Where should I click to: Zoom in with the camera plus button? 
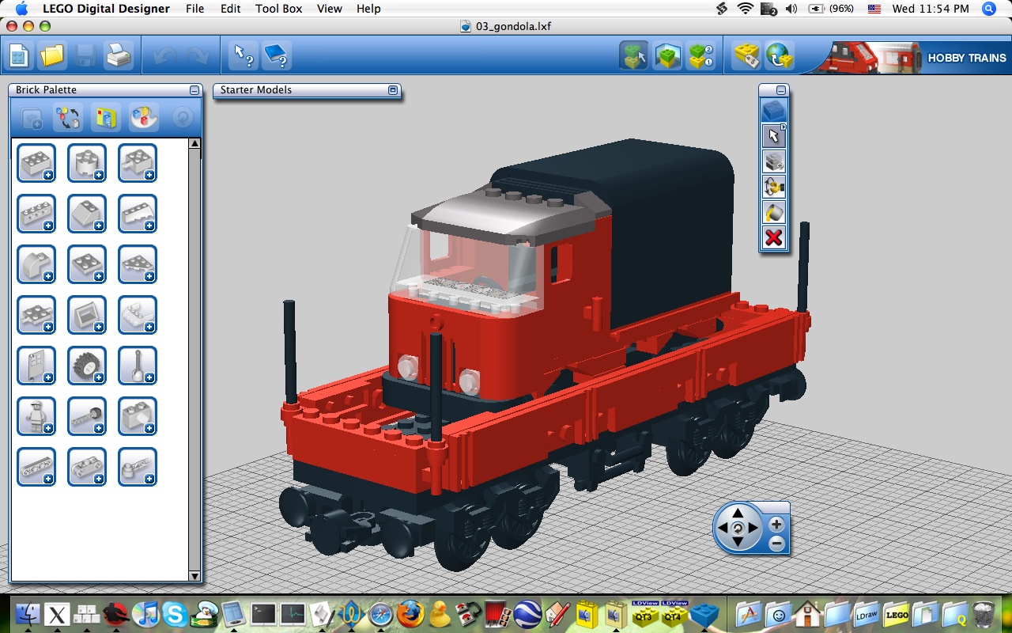776,524
